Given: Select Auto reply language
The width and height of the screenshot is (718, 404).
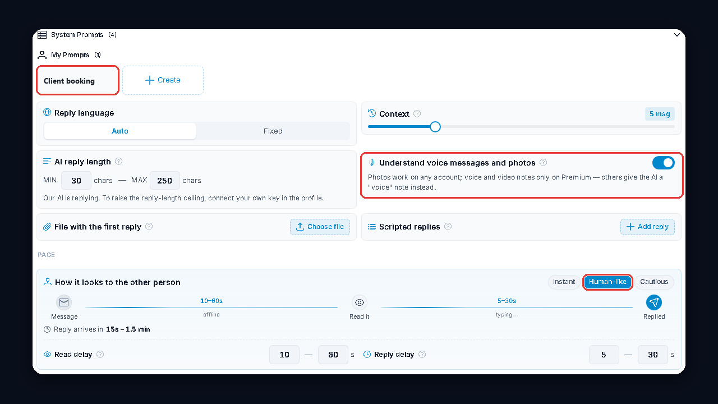Looking at the screenshot, I should 120,131.
